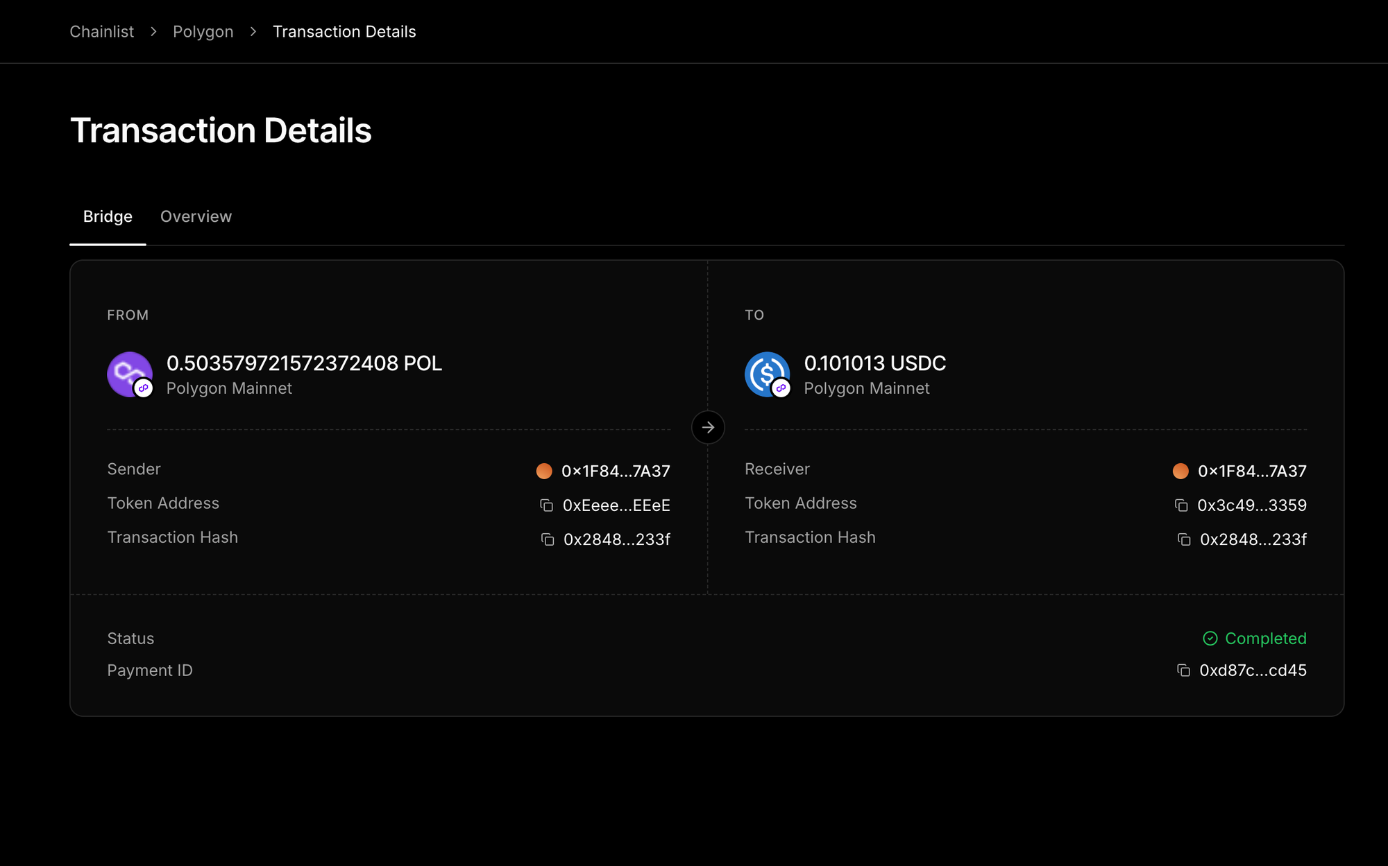This screenshot has width=1388, height=866.
Task: Open sender address 0x1F84...7A37
Action: tap(616, 471)
